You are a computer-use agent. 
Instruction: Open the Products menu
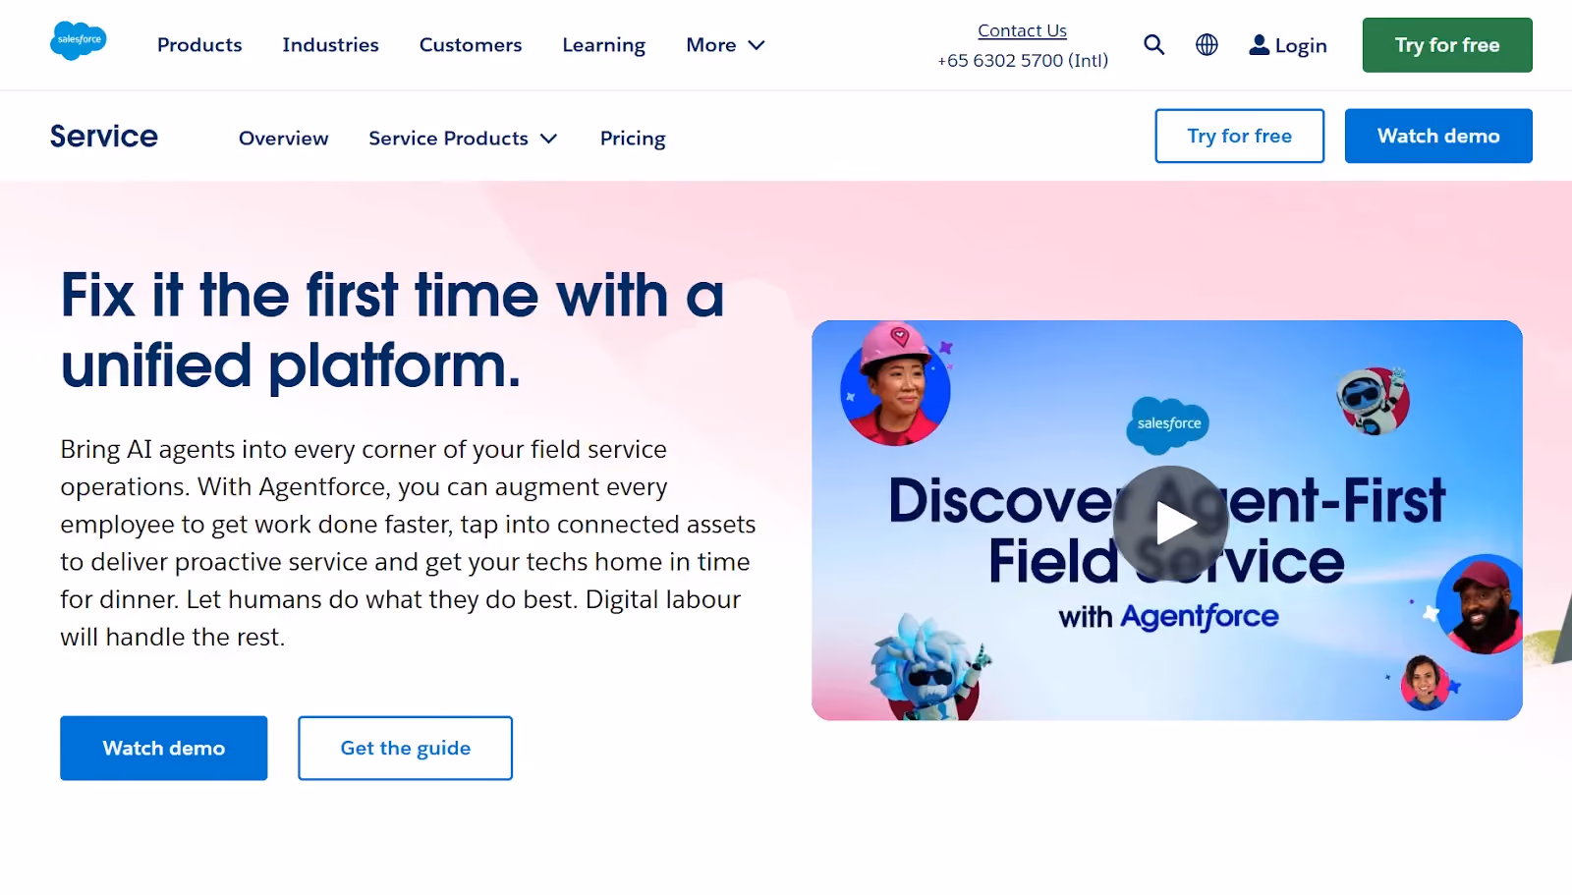[x=199, y=45]
